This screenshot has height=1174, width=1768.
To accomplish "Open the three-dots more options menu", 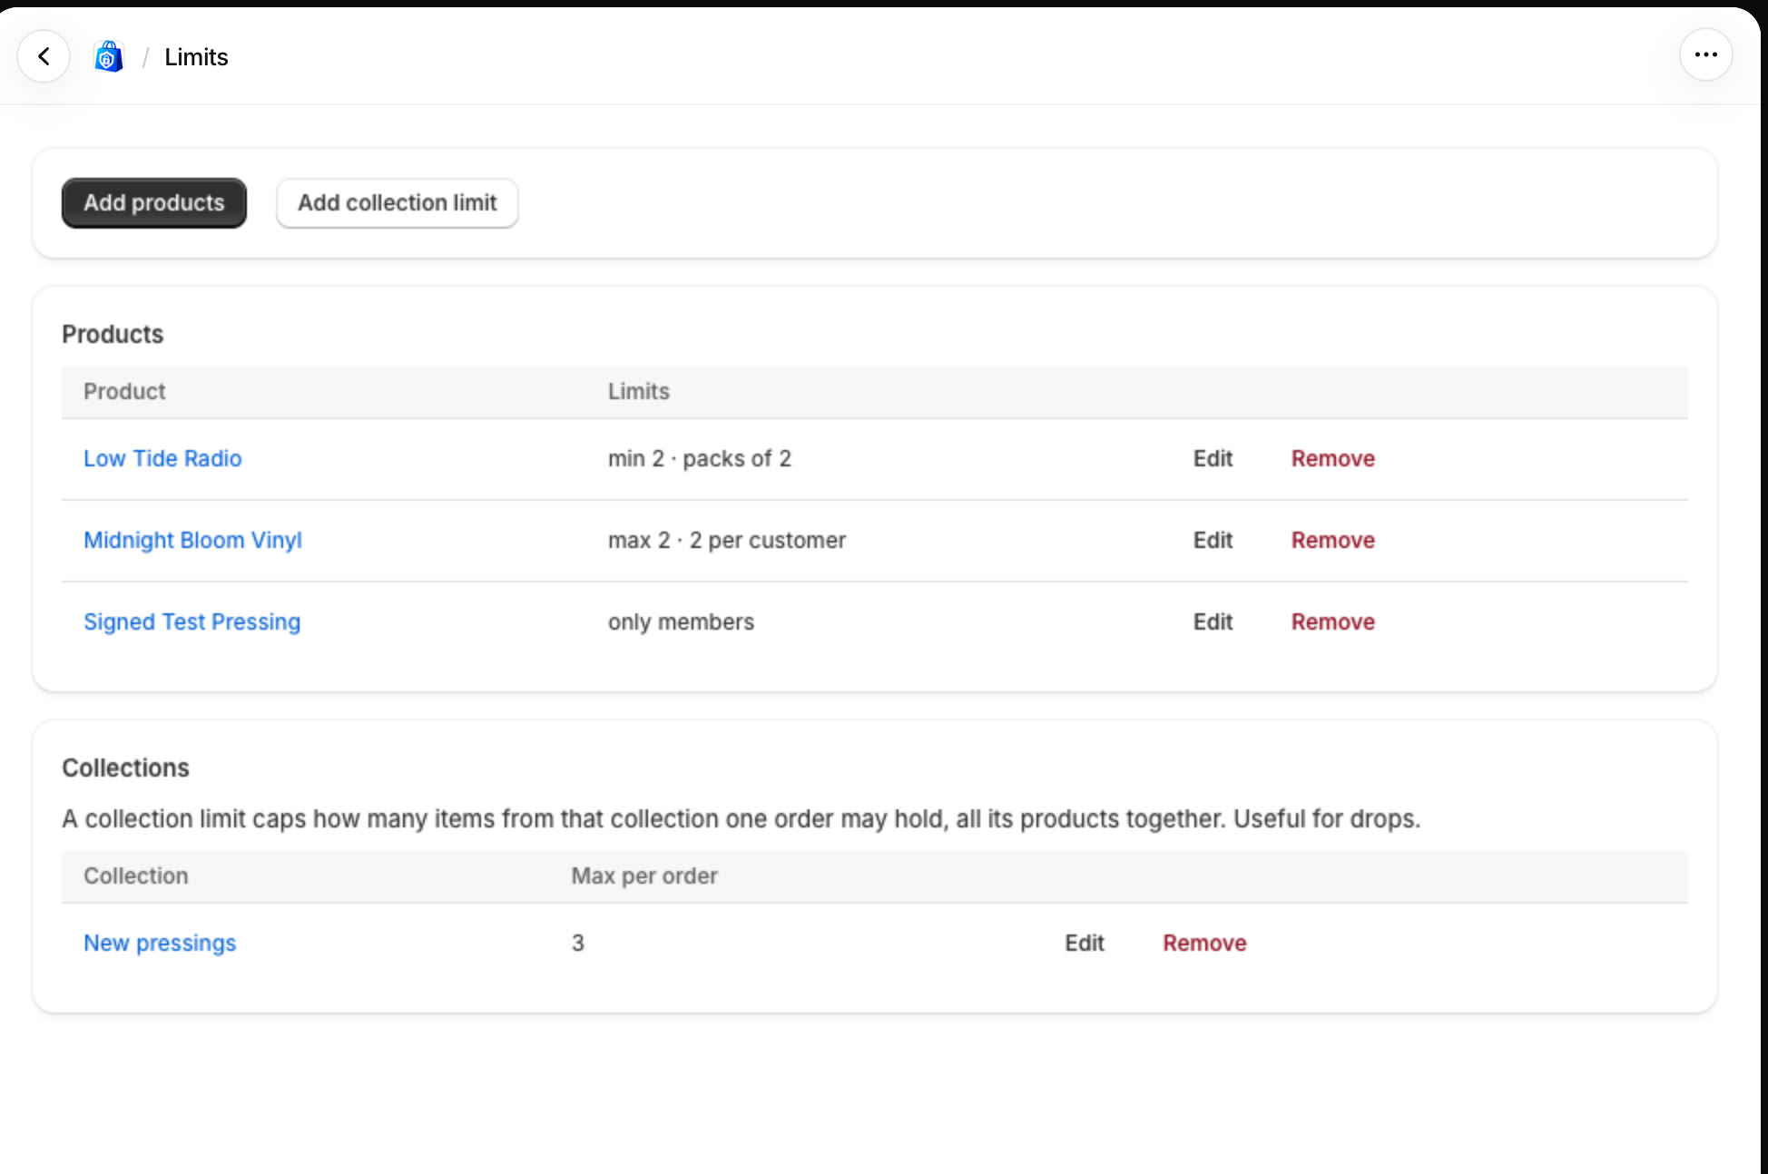I will point(1705,55).
